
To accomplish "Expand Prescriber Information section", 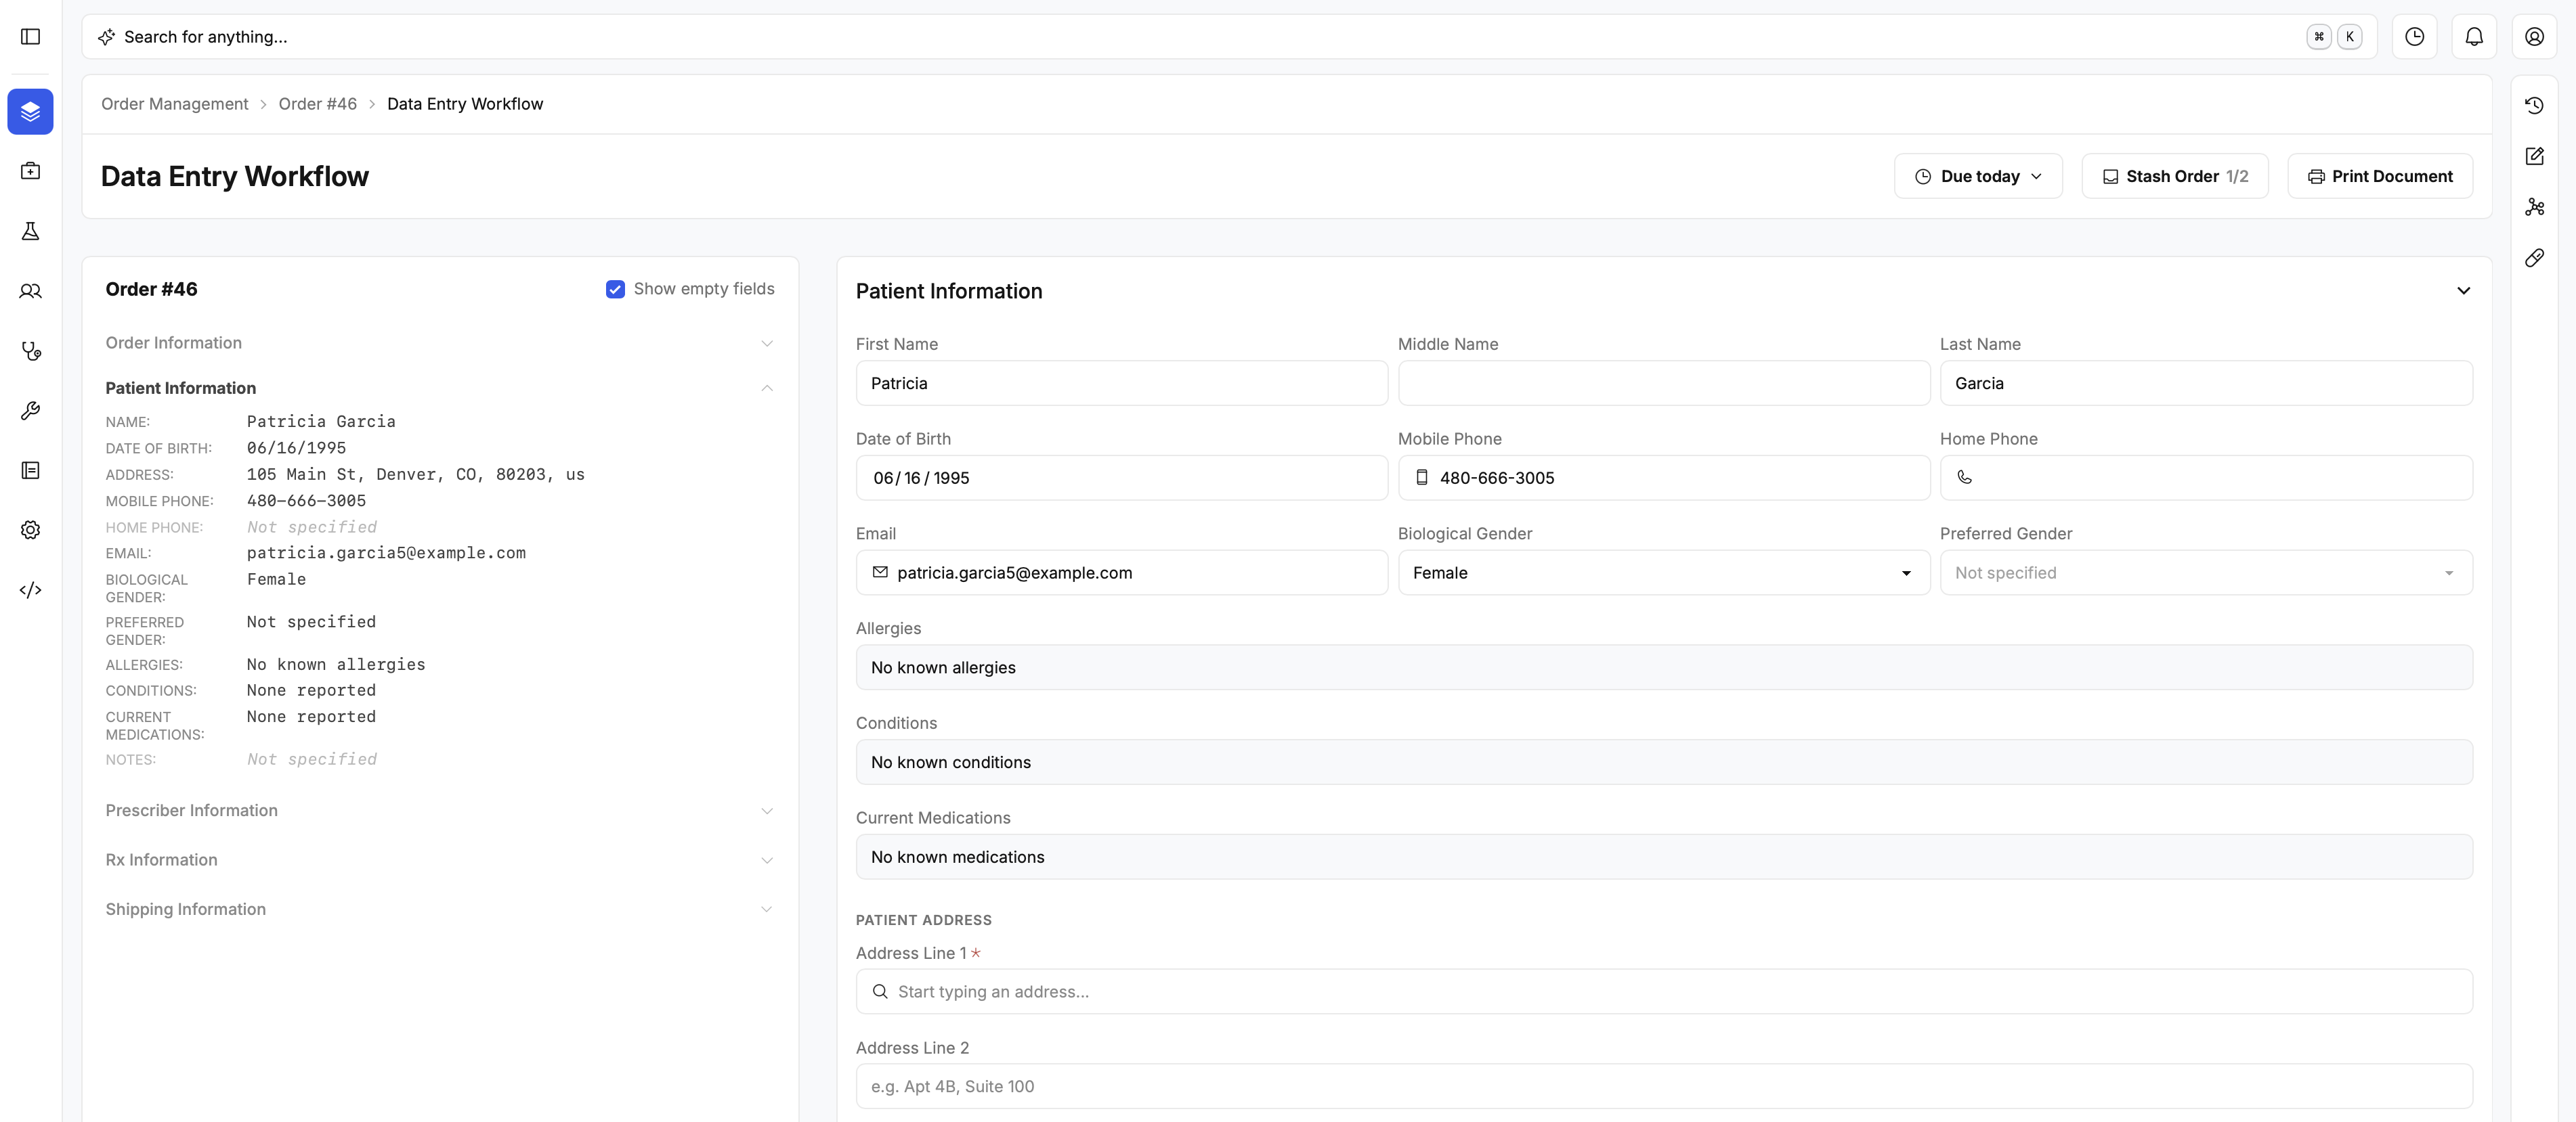I will pos(439,810).
